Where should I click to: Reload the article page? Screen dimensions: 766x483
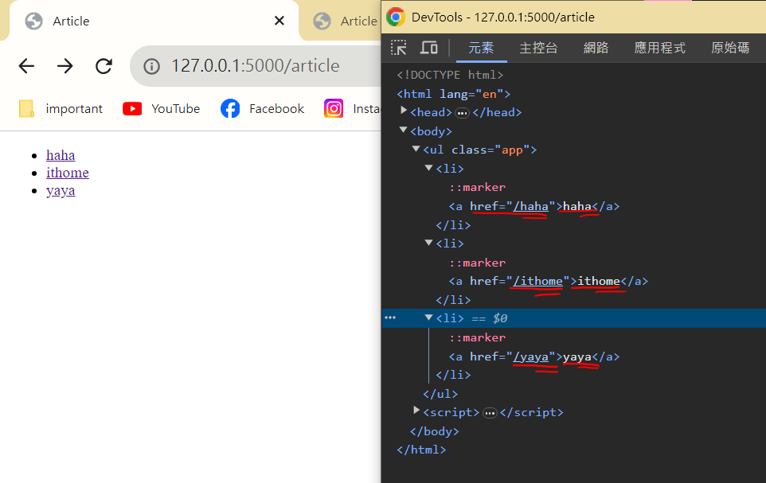tap(104, 66)
